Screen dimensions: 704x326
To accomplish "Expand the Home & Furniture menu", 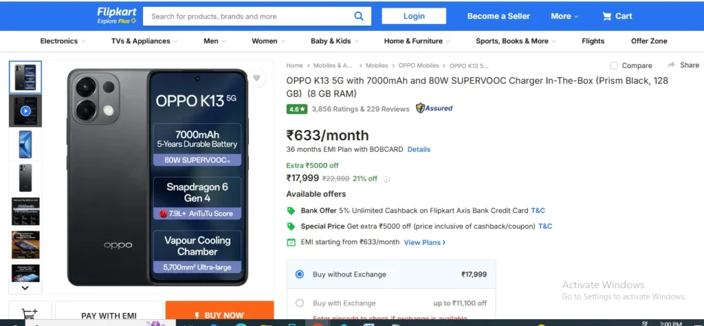I will click(x=417, y=40).
